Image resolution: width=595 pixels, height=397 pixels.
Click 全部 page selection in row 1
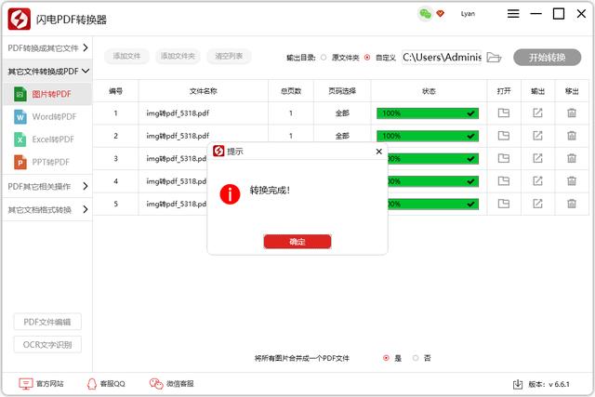[342, 113]
